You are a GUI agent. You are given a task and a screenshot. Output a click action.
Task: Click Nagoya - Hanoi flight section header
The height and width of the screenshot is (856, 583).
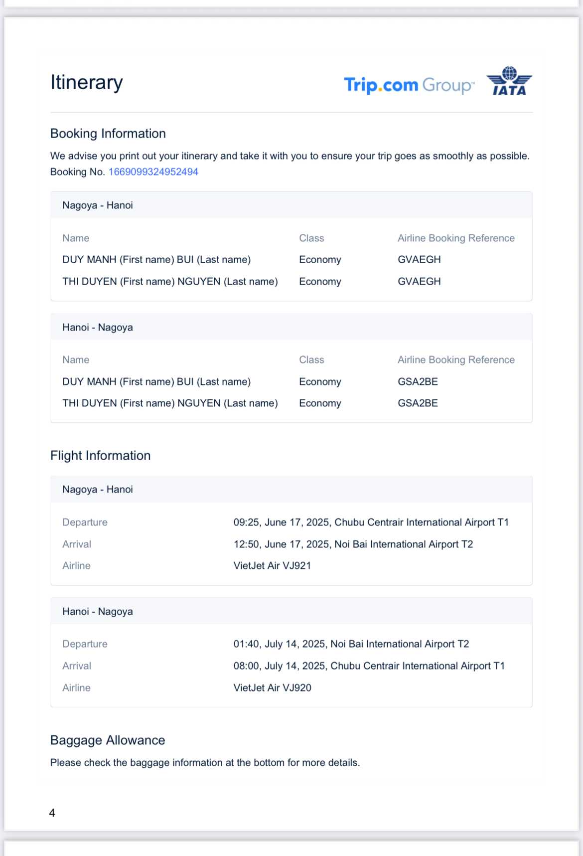[98, 490]
